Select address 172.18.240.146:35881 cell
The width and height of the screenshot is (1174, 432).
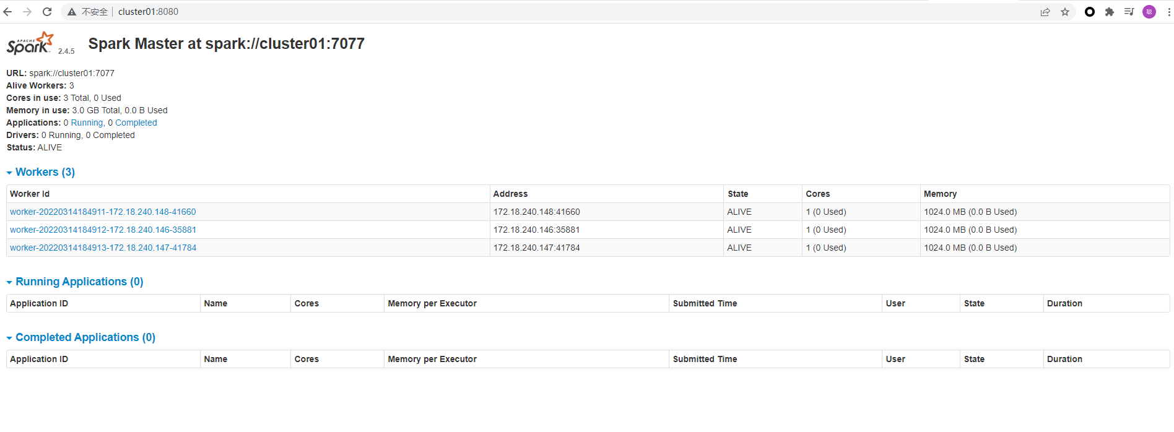tap(606, 230)
